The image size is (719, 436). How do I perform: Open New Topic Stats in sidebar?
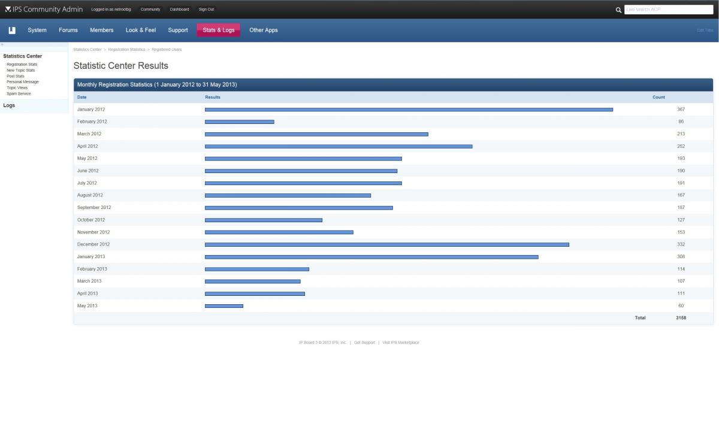coord(20,70)
